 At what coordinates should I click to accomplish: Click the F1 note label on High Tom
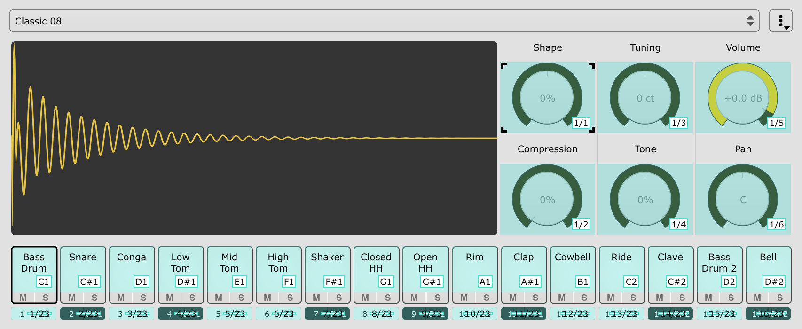289,282
